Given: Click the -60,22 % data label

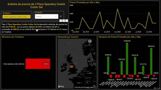Looking at the screenshot, I should coord(154,78).
